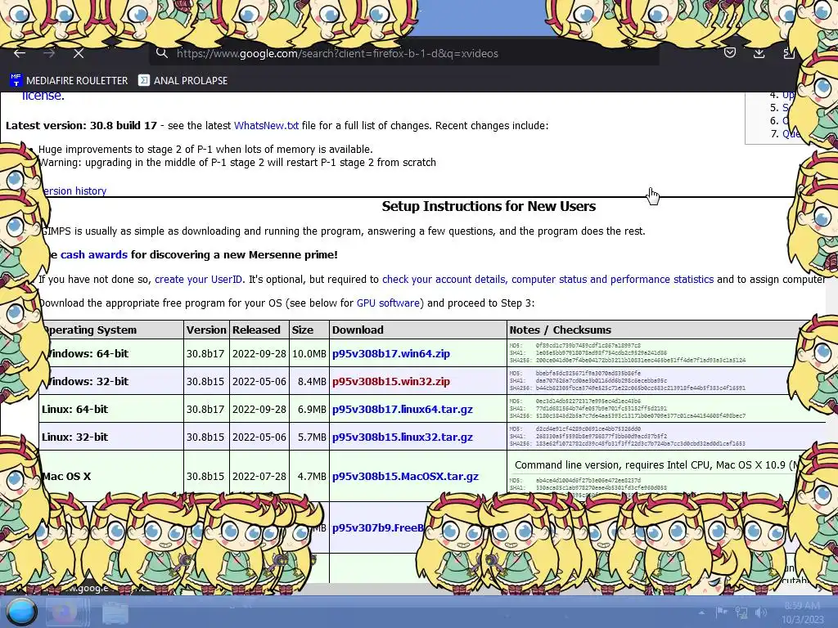
Task: Open the GPU software link
Action: click(x=388, y=303)
